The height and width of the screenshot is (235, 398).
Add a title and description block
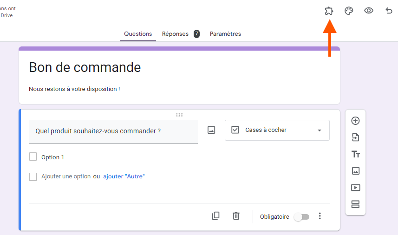point(355,154)
